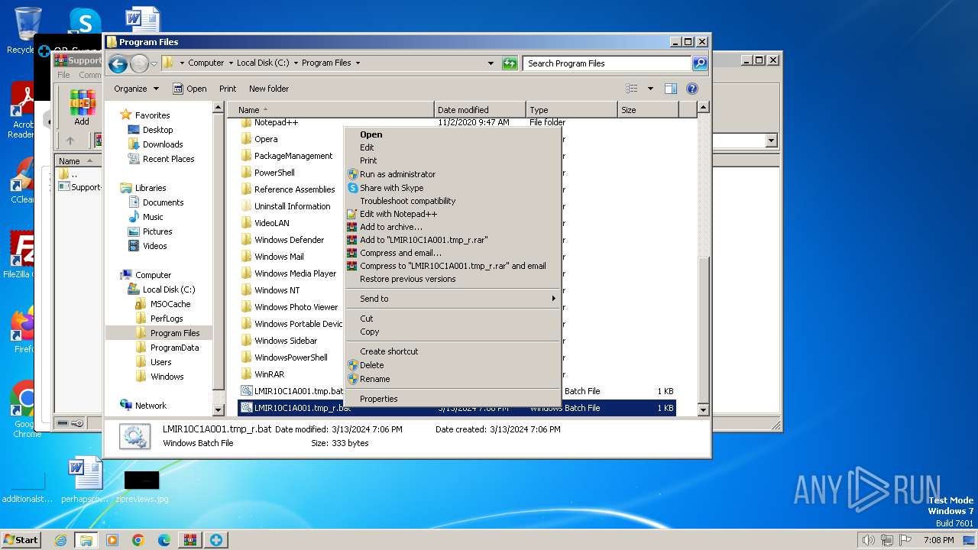Sort by Size column header
The image size is (978, 550).
[648, 110]
